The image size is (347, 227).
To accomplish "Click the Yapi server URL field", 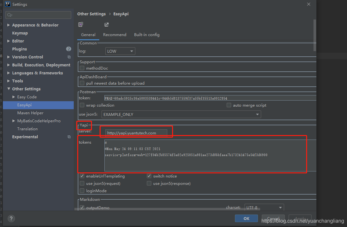I will (136, 133).
